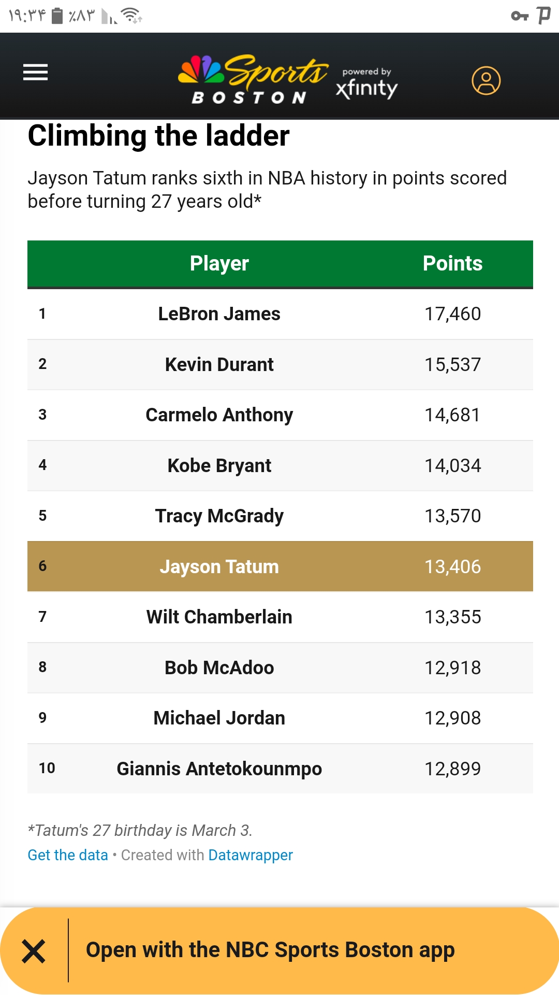The image size is (559, 995).
Task: Tap the Giannis Antetokounmpo row
Action: pyautogui.click(x=280, y=769)
